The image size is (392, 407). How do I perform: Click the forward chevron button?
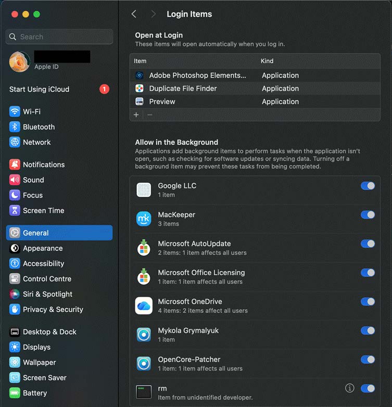(154, 14)
